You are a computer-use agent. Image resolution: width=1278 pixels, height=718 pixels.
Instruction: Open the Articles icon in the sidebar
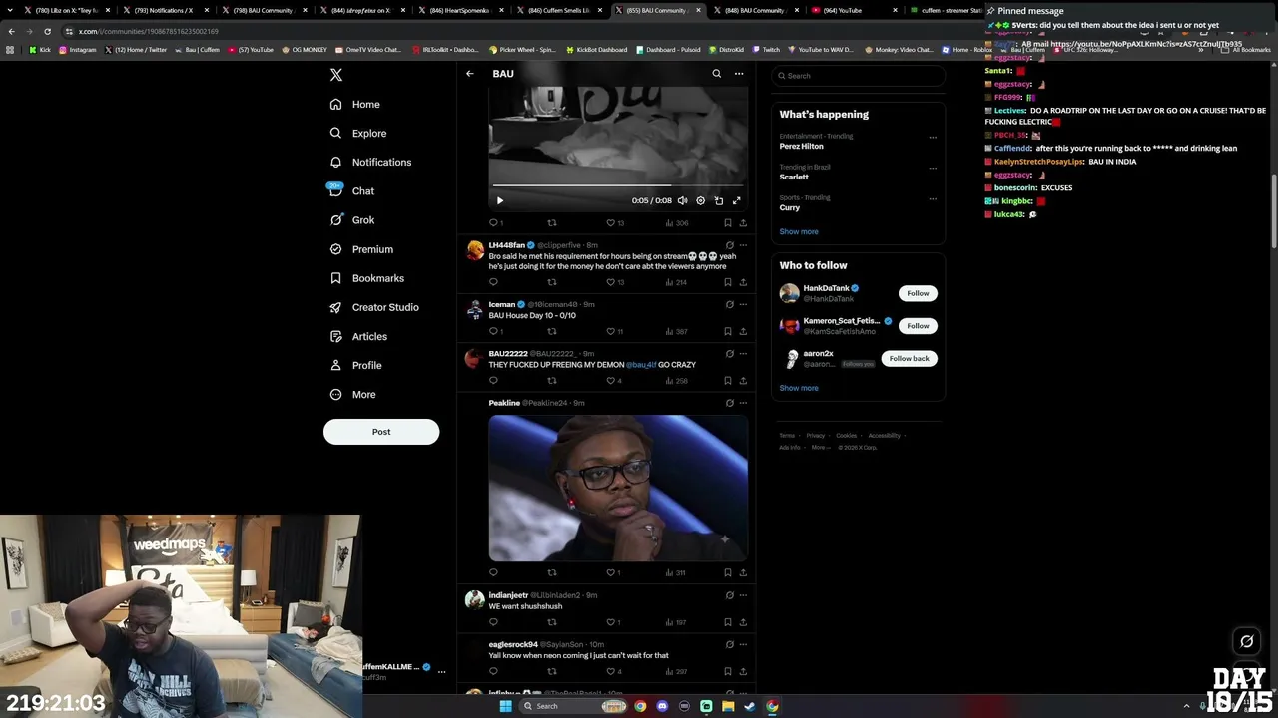tap(335, 336)
